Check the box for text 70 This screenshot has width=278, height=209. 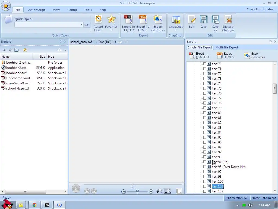coord(205,64)
